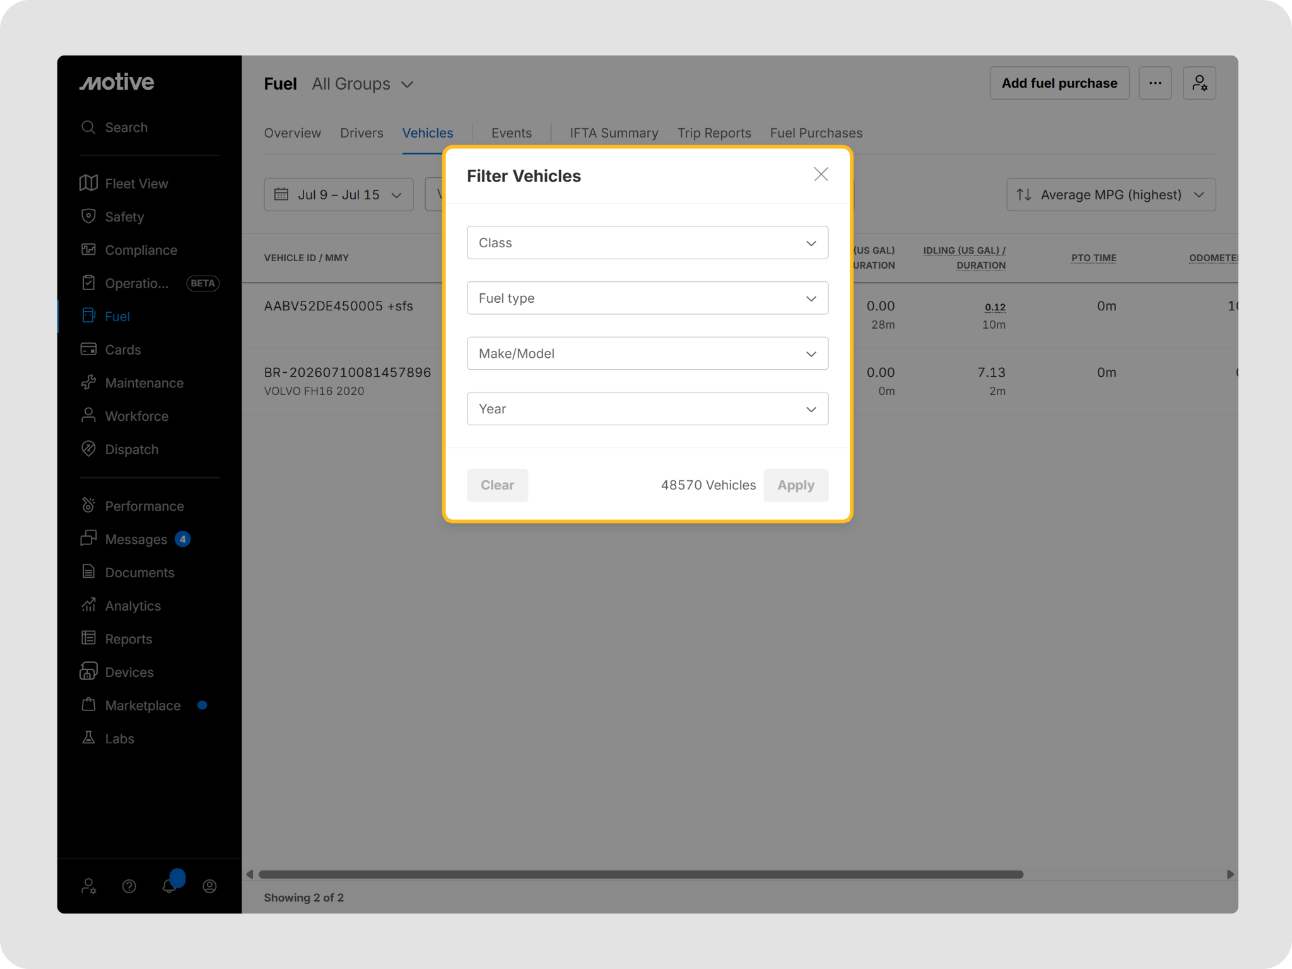Click the scroll left arrow

pos(250,875)
